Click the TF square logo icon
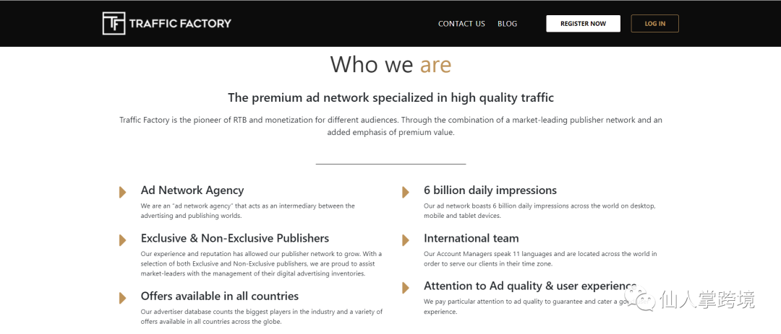Viewport: 781px width, 334px height. coord(114,23)
